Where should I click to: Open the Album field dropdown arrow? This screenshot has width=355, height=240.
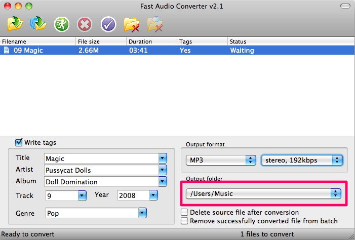[163, 181]
